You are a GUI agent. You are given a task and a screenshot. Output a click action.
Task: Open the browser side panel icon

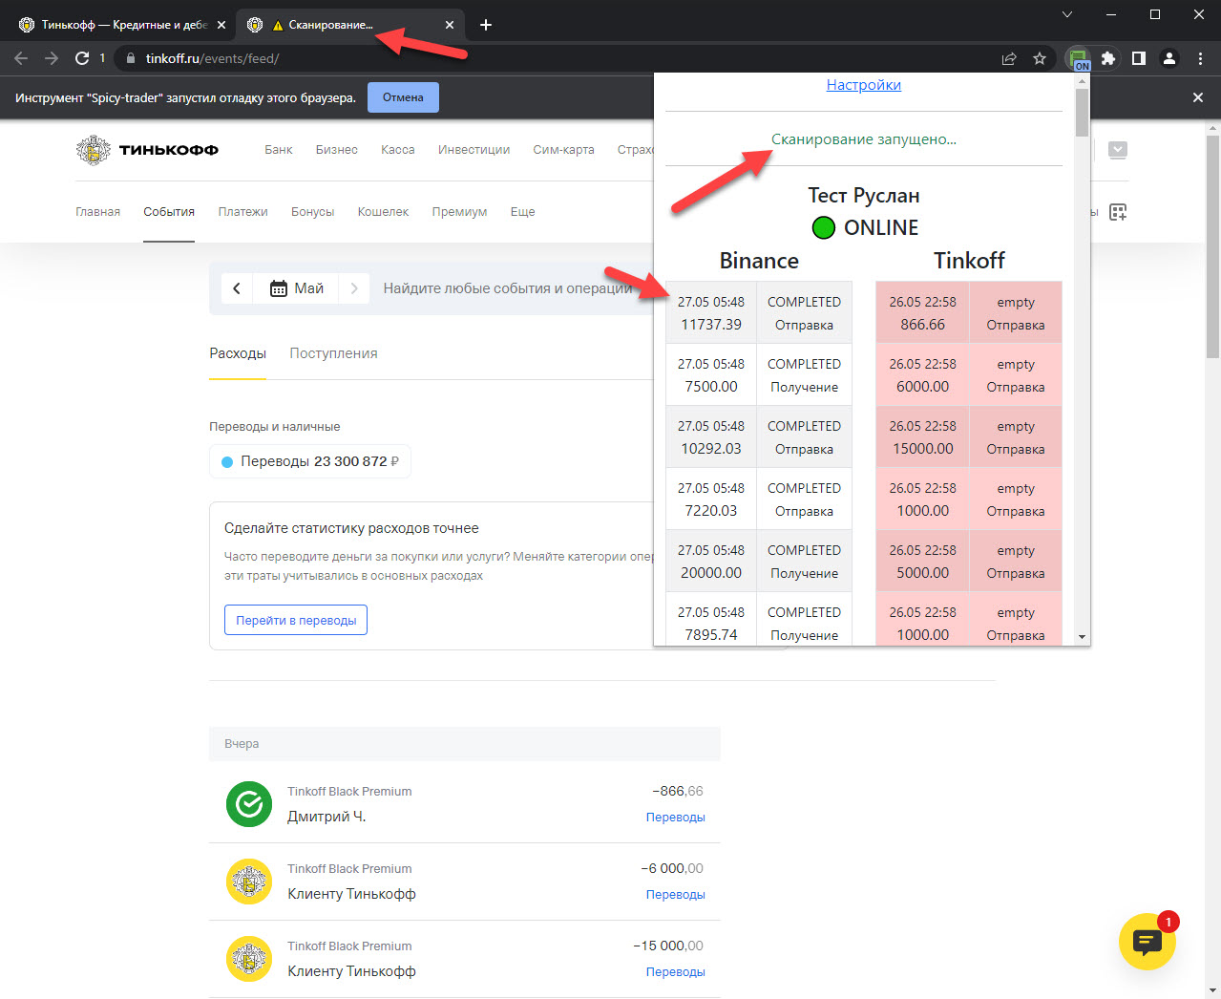coord(1139,58)
